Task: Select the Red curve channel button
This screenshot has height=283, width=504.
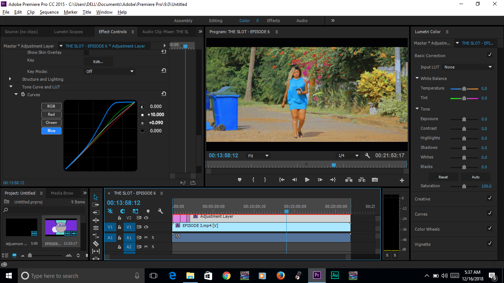Action: [51, 114]
